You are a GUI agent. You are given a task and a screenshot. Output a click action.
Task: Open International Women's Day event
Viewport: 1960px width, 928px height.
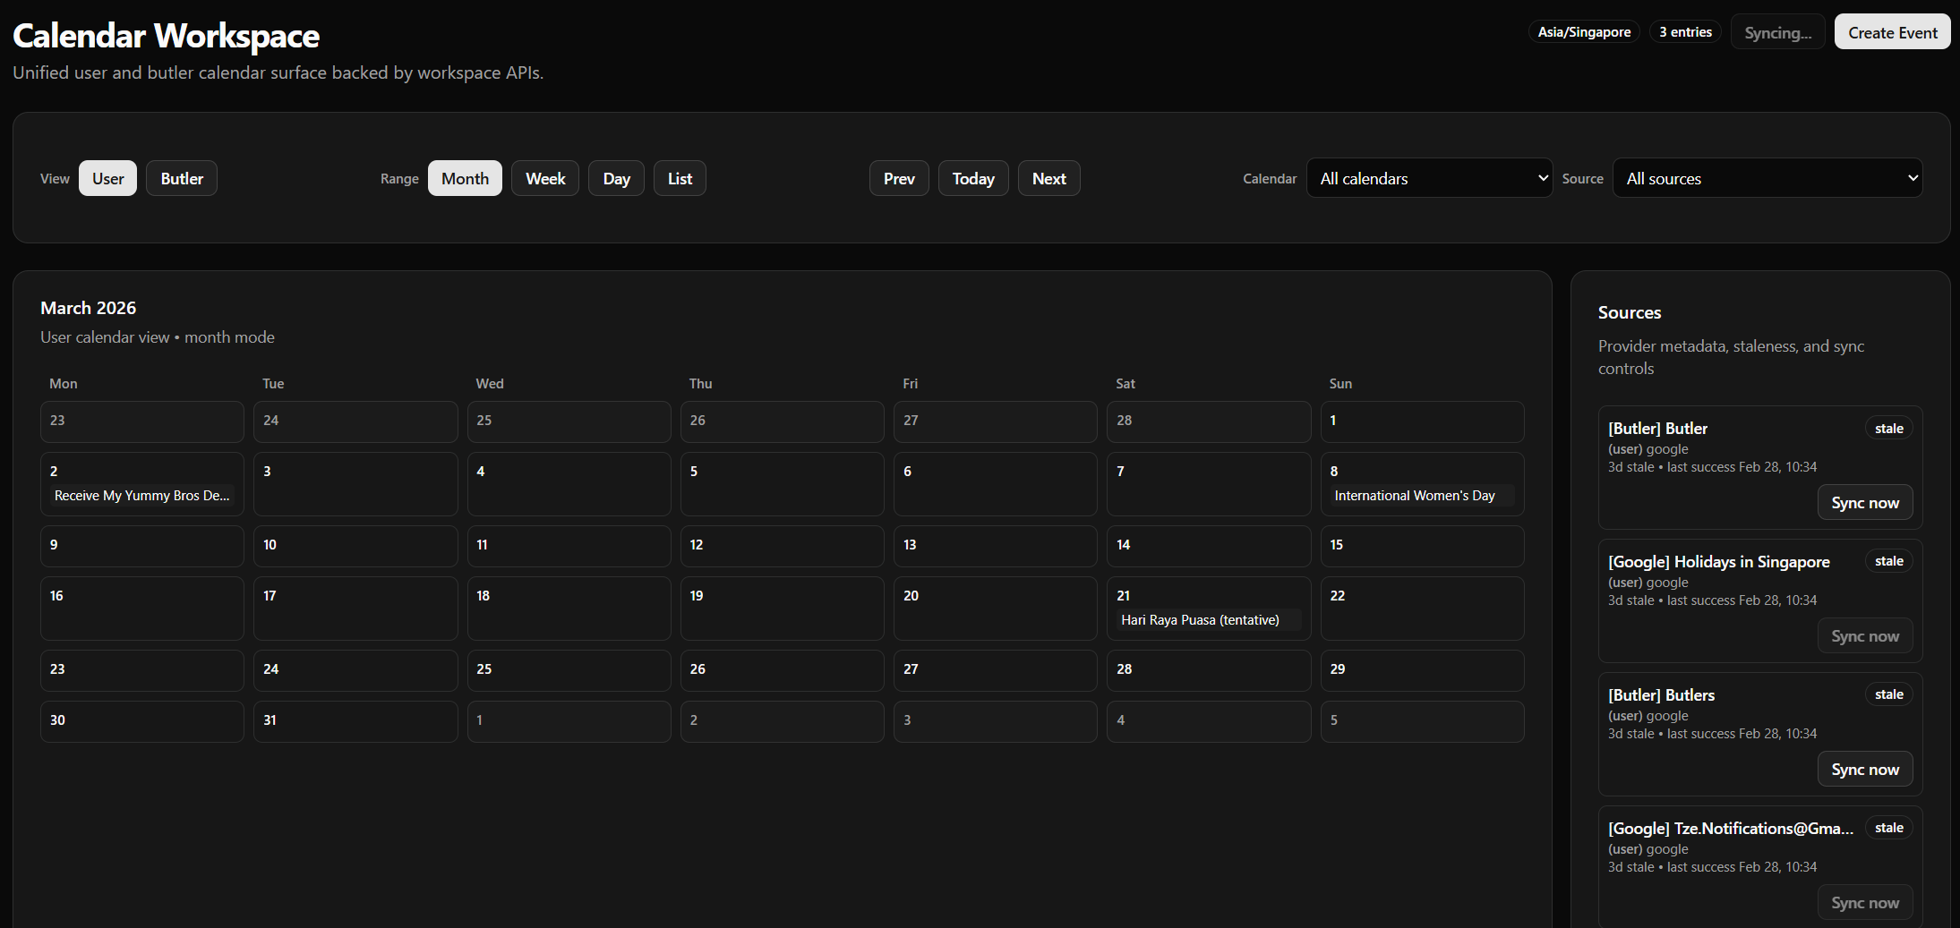1415,496
